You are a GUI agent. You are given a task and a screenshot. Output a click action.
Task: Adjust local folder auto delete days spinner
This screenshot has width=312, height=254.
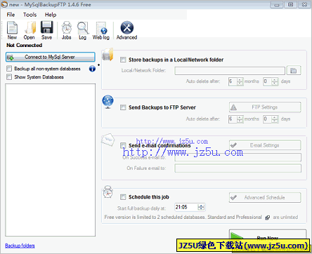tap(275, 81)
